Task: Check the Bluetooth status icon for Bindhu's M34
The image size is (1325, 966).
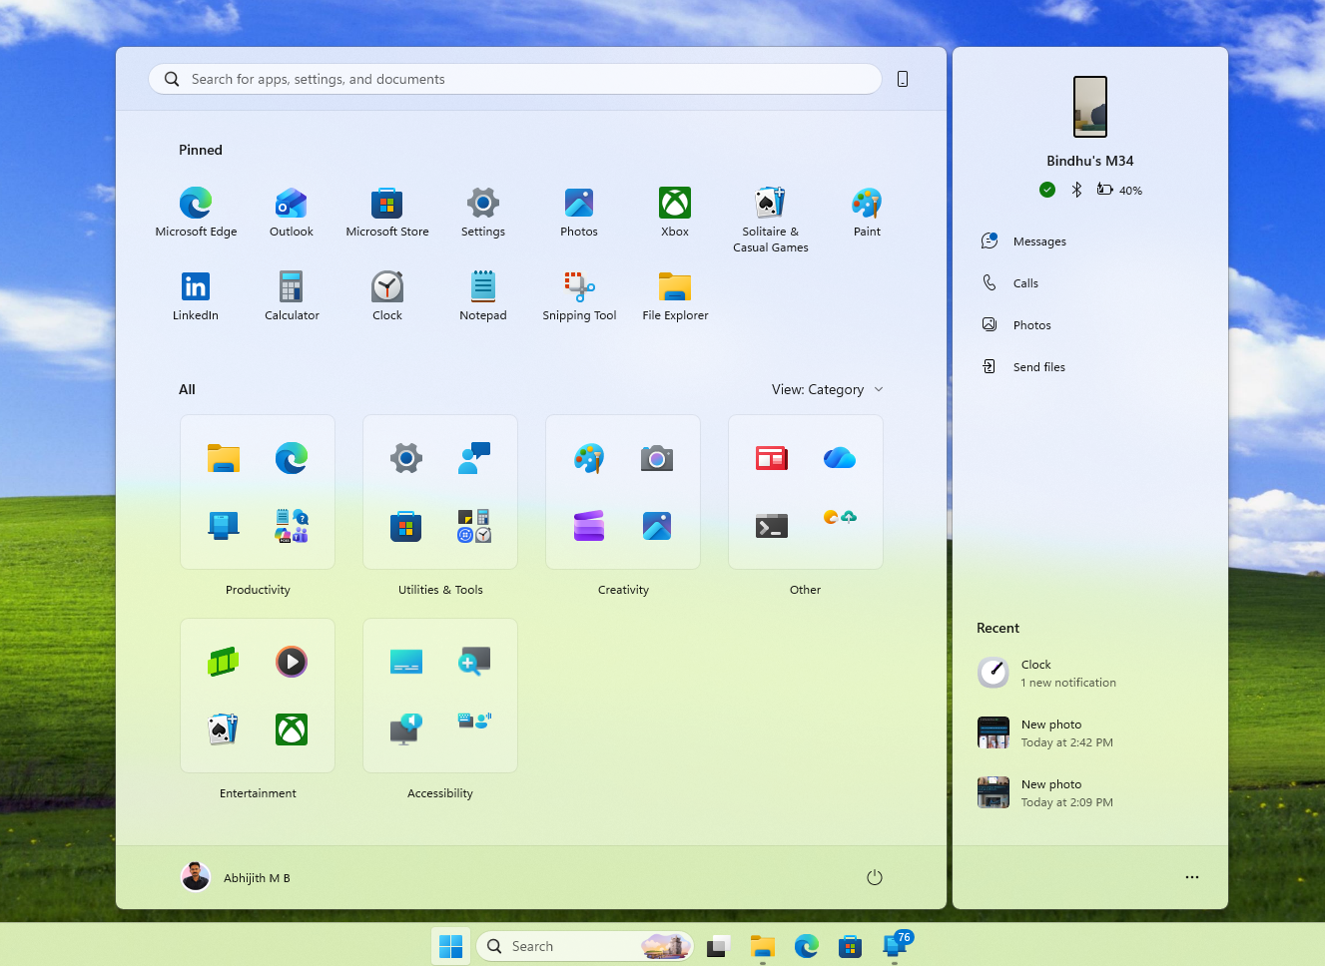Action: point(1076,189)
